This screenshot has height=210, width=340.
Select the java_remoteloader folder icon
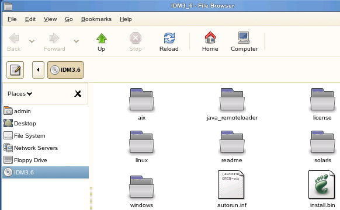(x=232, y=100)
